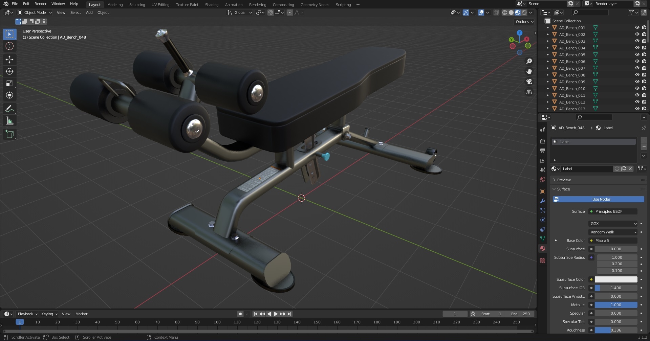This screenshot has height=341, width=650.
Task: Pin the properties editor context
Action: 644,128
